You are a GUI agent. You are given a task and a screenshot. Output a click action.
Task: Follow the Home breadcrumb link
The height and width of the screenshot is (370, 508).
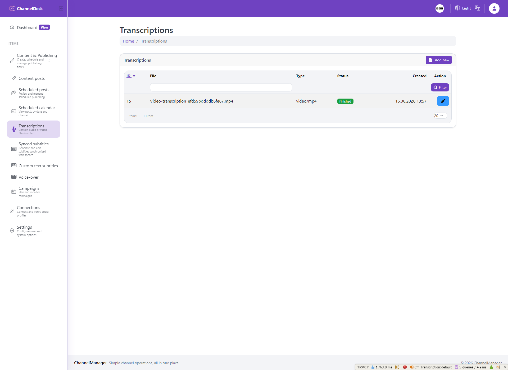coord(128,41)
